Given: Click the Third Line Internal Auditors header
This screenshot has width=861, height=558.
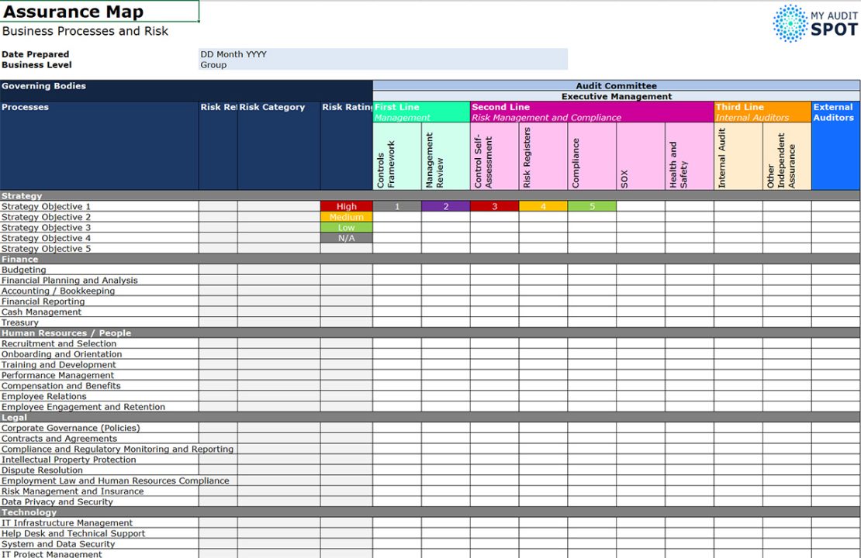Looking at the screenshot, I should [762, 112].
